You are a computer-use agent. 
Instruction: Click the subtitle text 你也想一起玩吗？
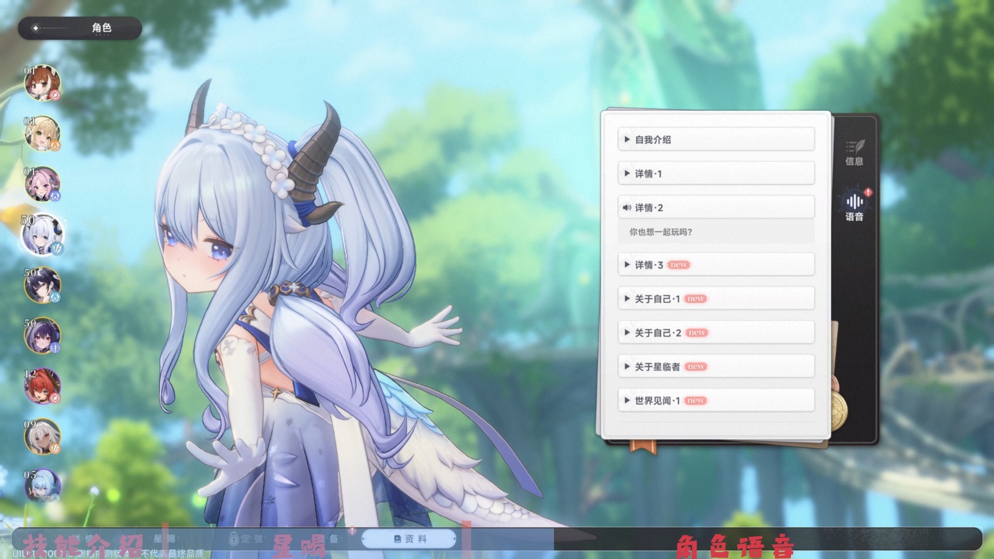click(661, 232)
